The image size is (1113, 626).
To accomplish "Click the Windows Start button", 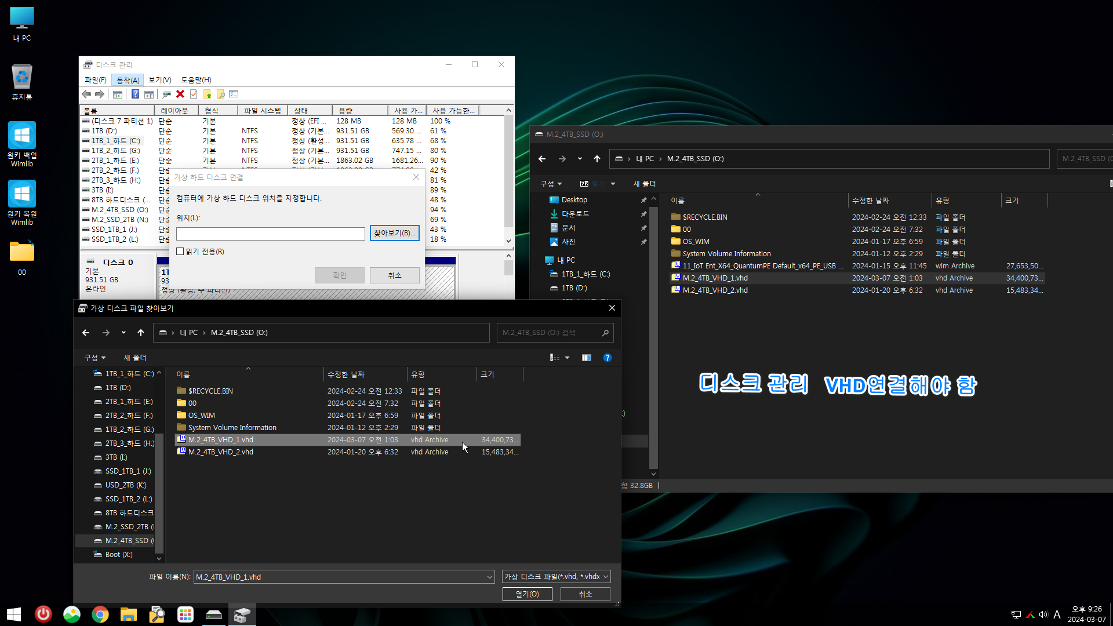I will coord(14,614).
